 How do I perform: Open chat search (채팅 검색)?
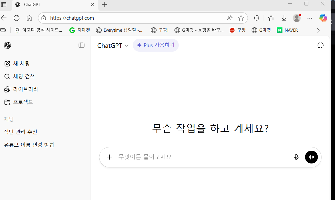pyautogui.click(x=19, y=76)
